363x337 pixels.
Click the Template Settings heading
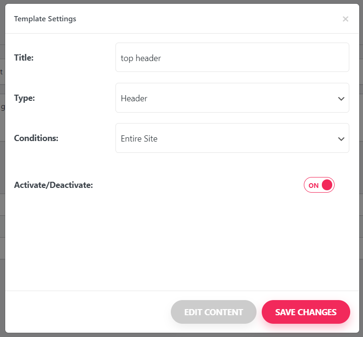point(45,19)
